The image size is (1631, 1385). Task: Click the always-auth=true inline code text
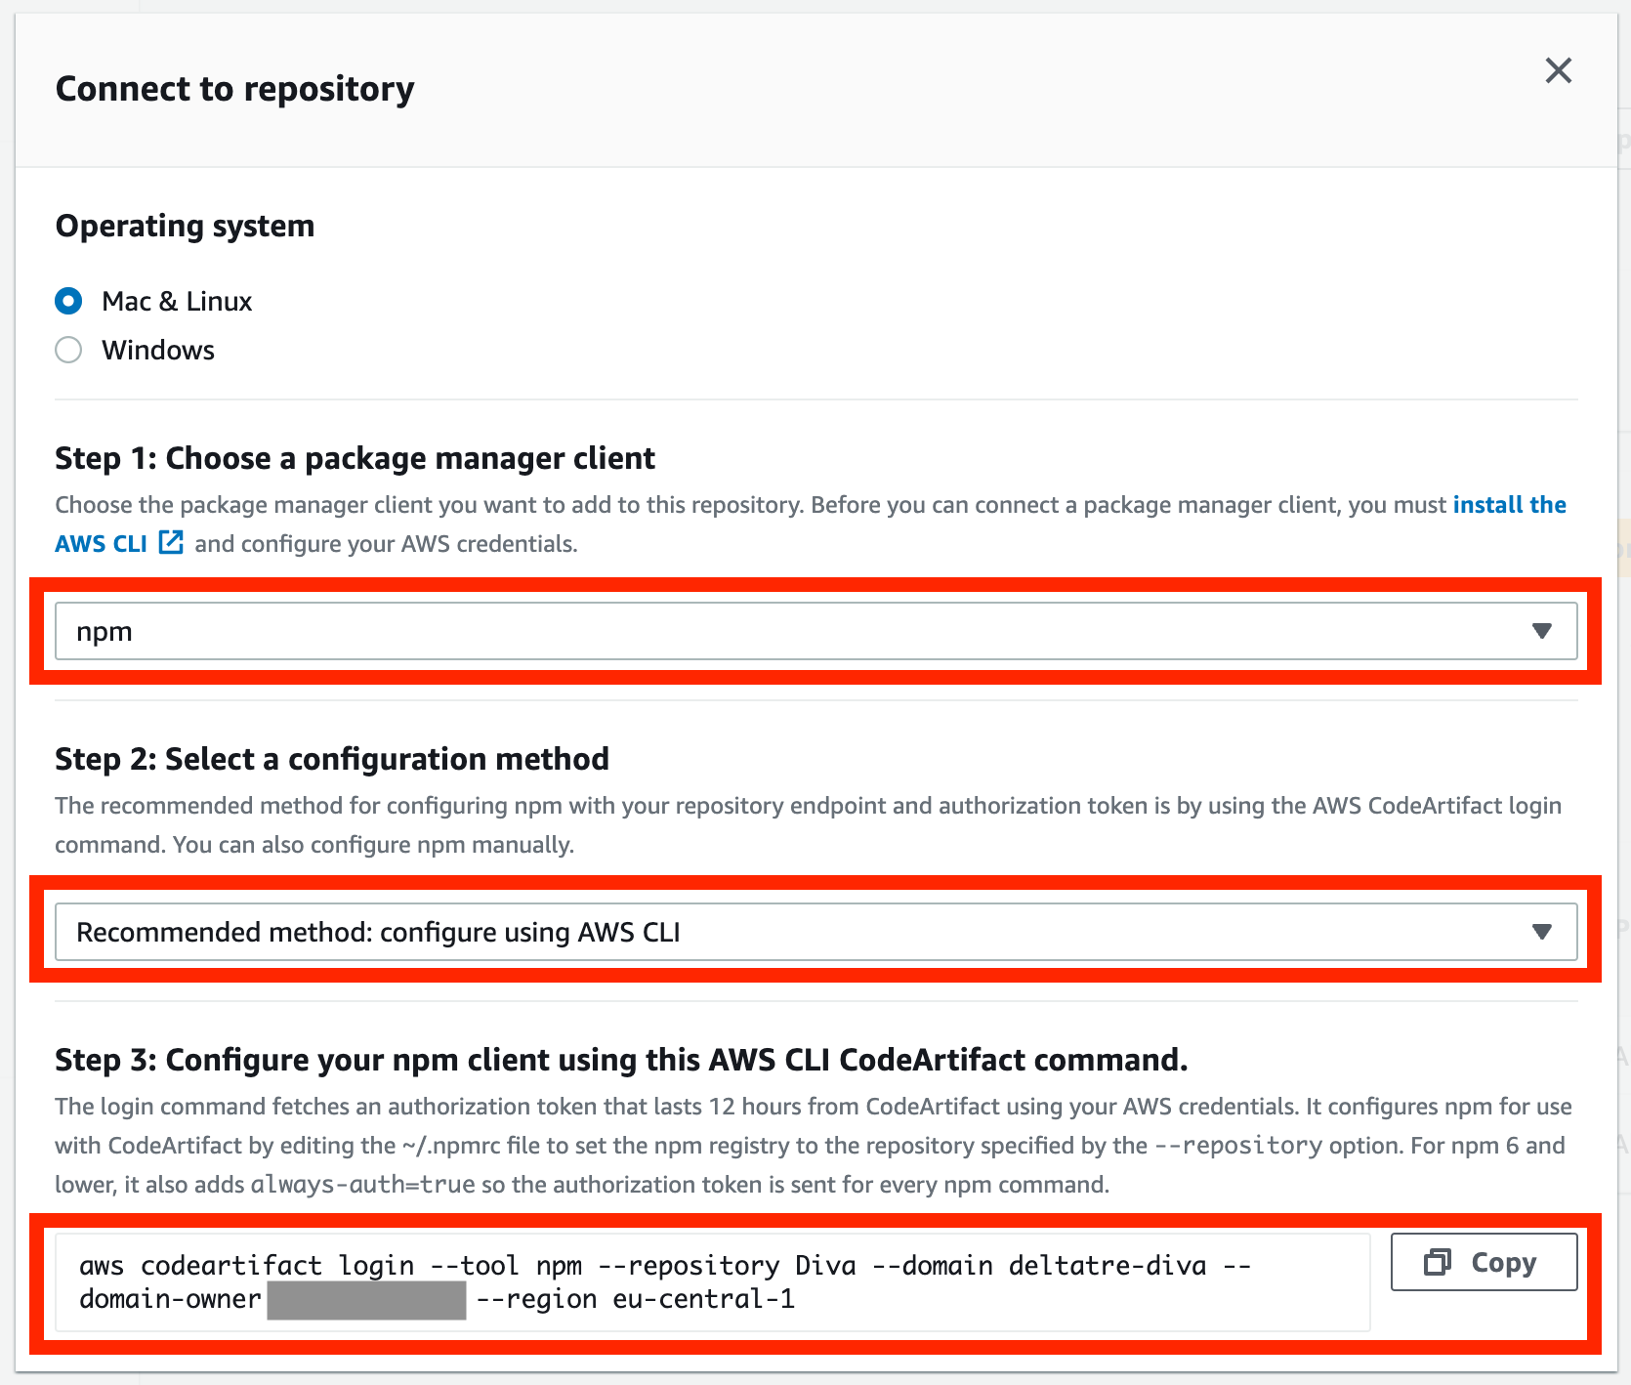[362, 1184]
